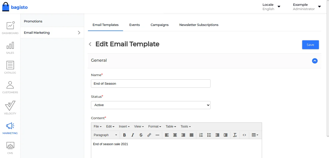The image size is (329, 158).
Task: Apply strikethrough formatting to text
Action: [x=141, y=135]
